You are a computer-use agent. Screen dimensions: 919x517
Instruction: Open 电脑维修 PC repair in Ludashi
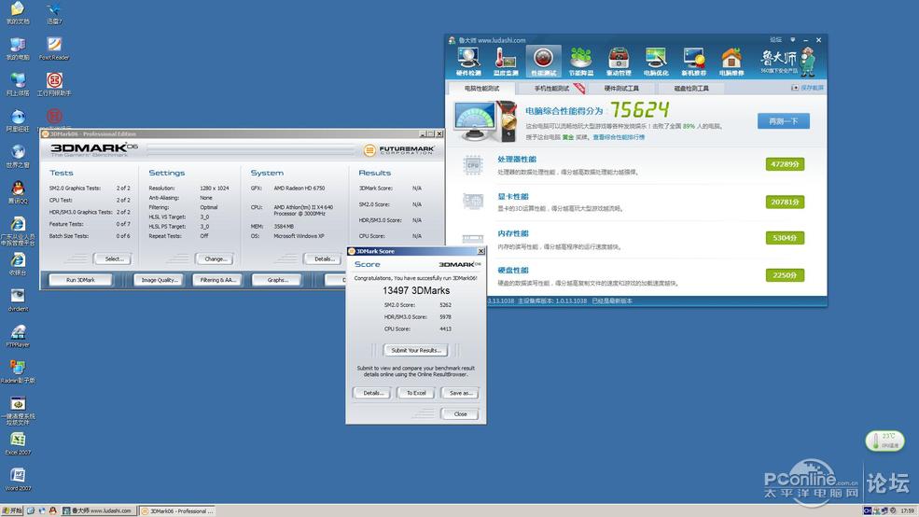coord(731,62)
